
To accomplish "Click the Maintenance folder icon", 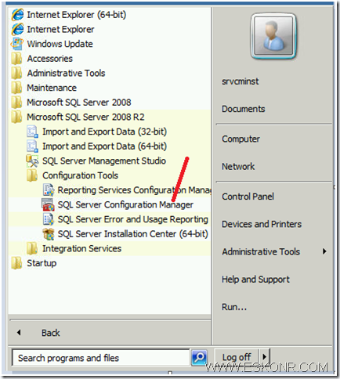I will point(16,88).
